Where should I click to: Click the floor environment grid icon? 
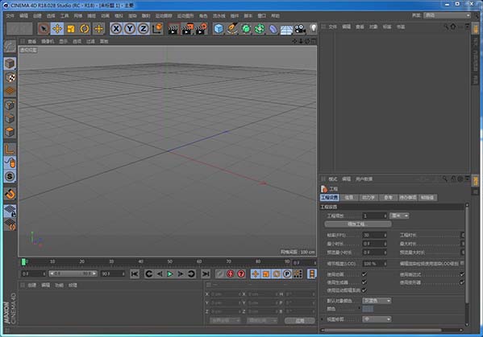pos(286,30)
